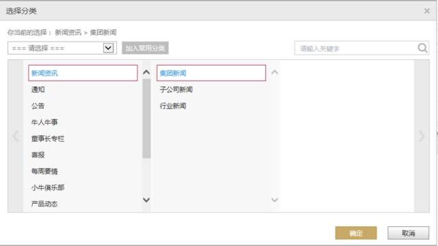Select 新闻资讯 category
The width and height of the screenshot is (438, 246).
tap(83, 73)
